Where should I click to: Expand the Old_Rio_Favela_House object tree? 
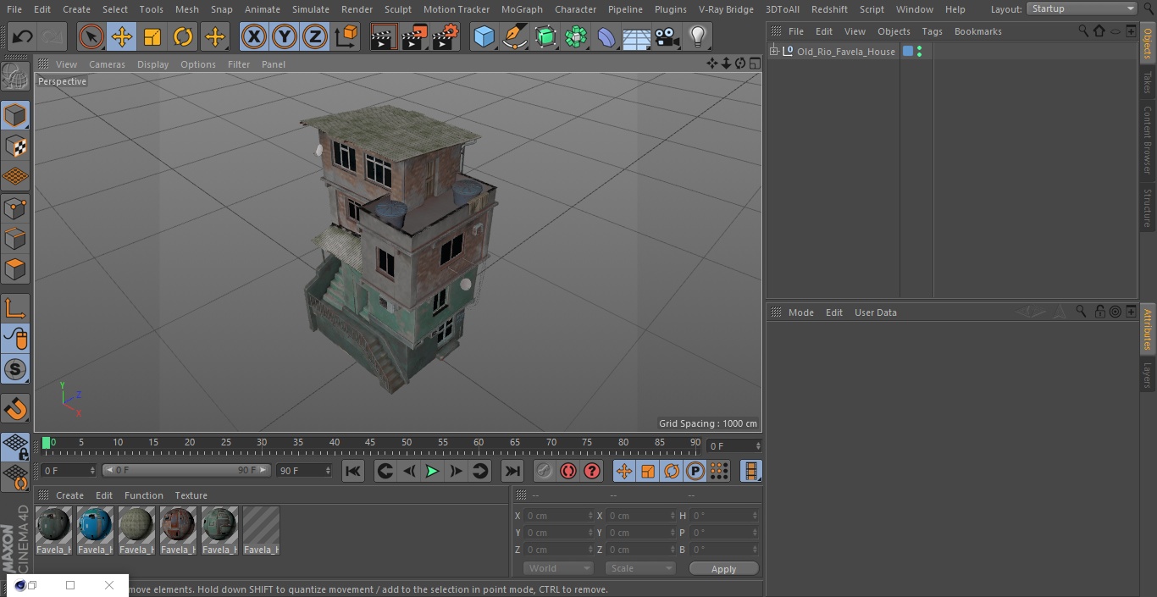coord(773,52)
